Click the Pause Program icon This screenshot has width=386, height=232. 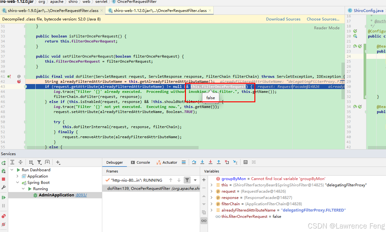click(x=3, y=206)
